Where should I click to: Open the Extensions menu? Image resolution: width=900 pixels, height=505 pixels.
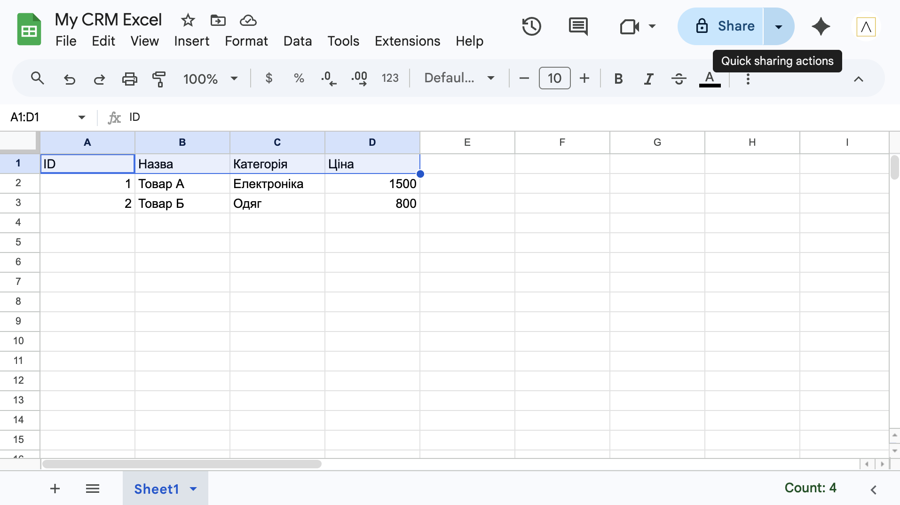pos(407,41)
